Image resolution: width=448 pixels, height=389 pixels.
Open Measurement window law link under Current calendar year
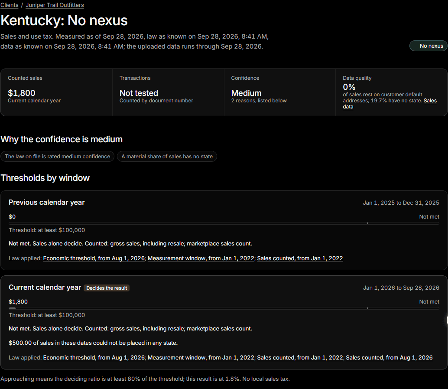click(x=201, y=357)
